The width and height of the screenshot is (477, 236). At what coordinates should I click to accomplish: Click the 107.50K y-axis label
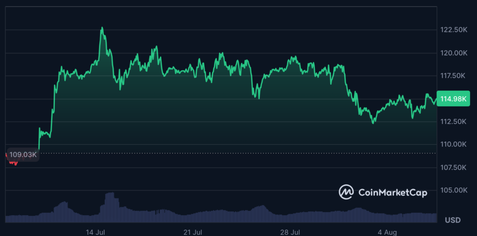[453, 167]
